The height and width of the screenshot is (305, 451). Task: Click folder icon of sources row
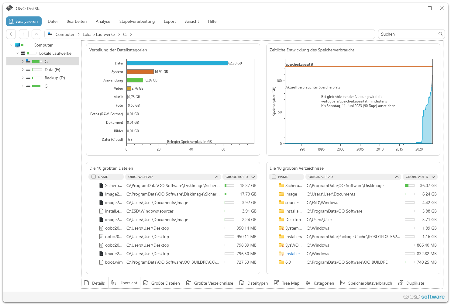pos(281,203)
